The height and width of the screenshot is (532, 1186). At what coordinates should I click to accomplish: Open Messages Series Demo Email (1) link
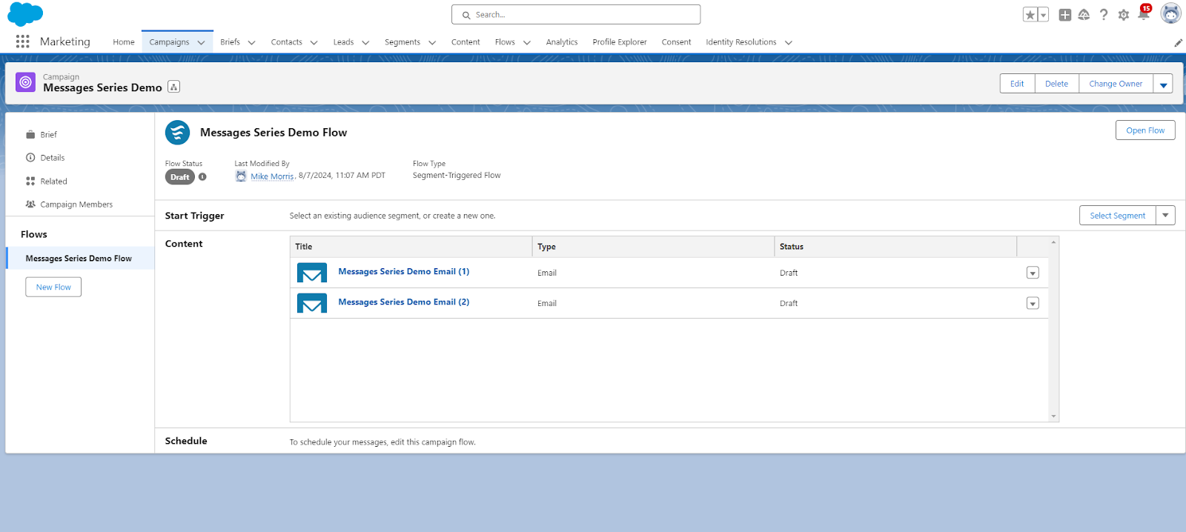404,272
